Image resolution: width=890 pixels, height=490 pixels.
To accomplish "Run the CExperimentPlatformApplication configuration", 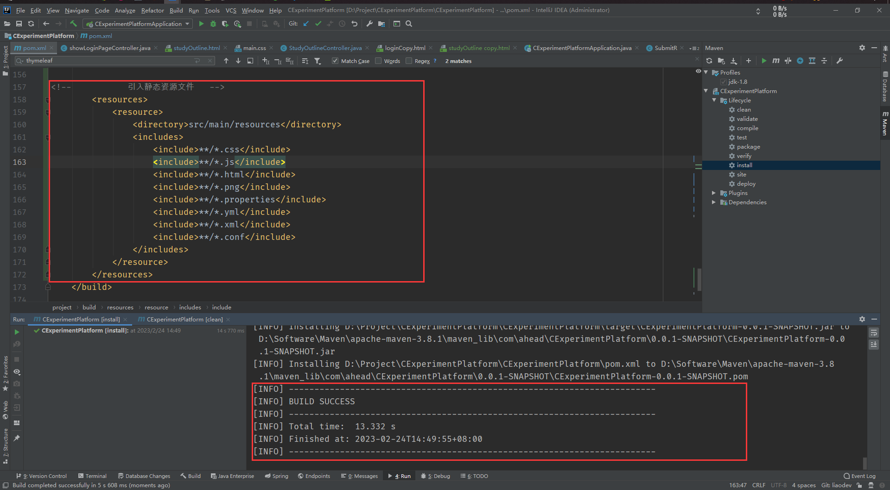I will tap(201, 24).
